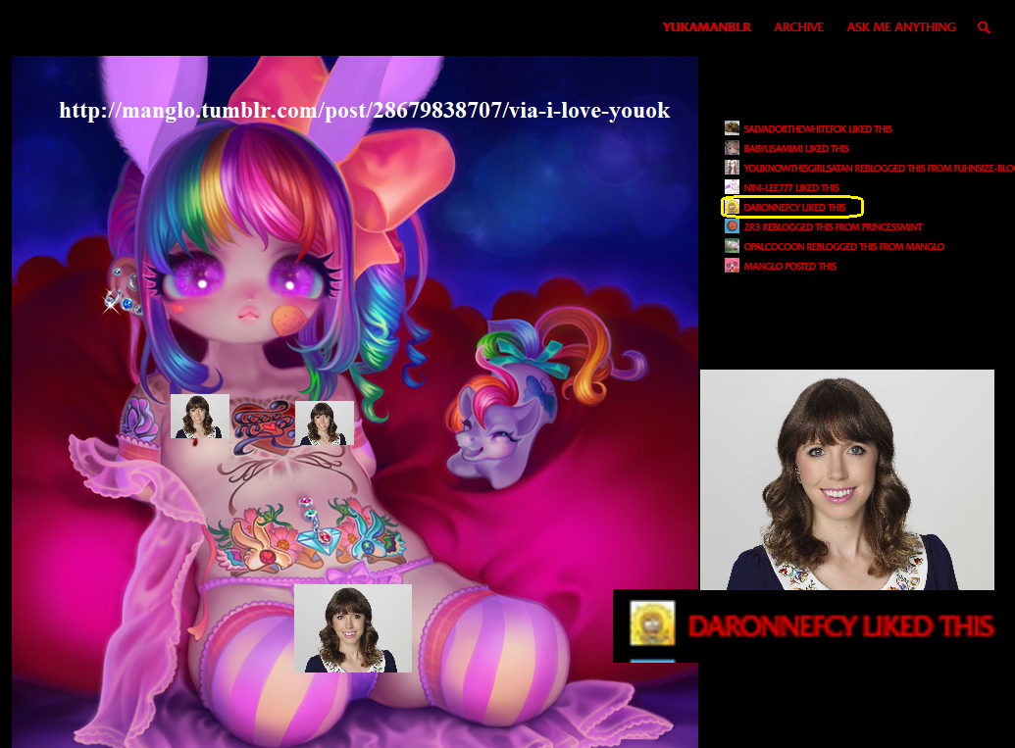1015x748 pixels.
Task: Open NINI-LEE777's blog from the notes
Action: pyautogui.click(x=769, y=187)
